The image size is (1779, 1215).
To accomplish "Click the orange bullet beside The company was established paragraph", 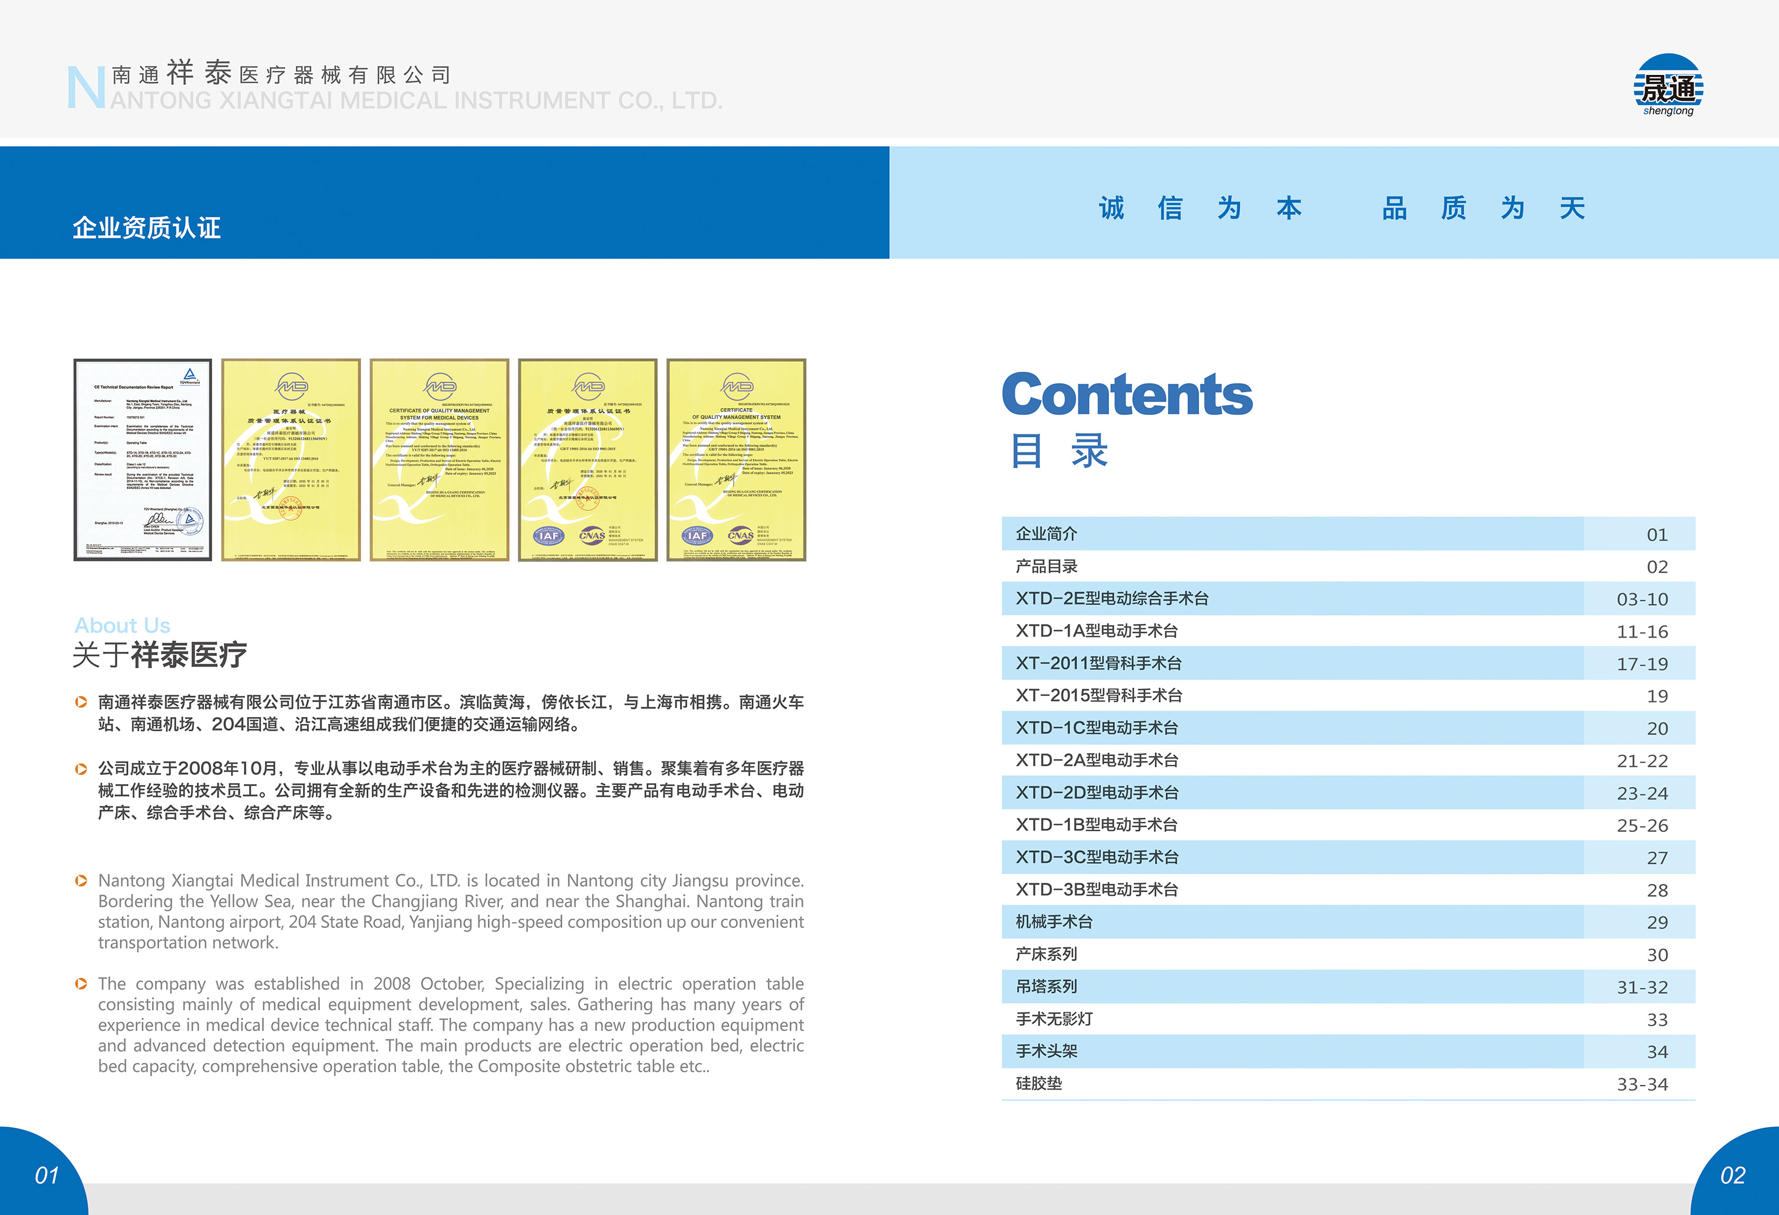I will [x=81, y=984].
